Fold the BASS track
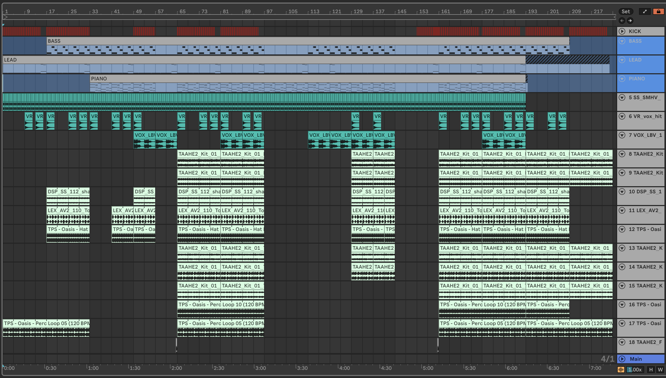Viewport: 666px width, 378px height. point(622,41)
